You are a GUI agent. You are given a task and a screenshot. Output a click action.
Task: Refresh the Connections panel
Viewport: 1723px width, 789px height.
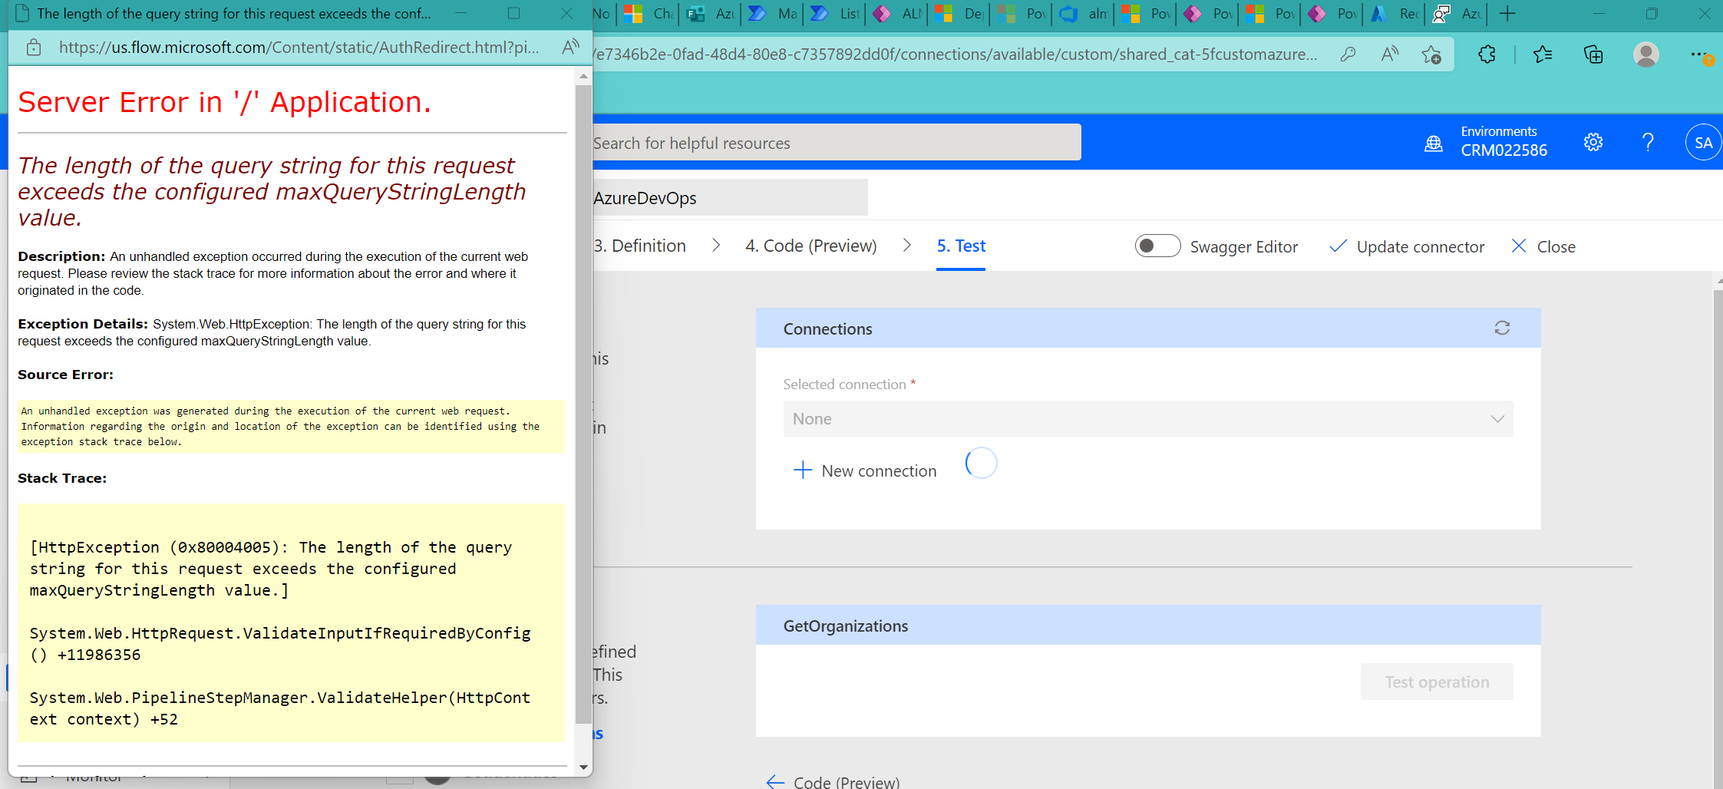pyautogui.click(x=1502, y=328)
